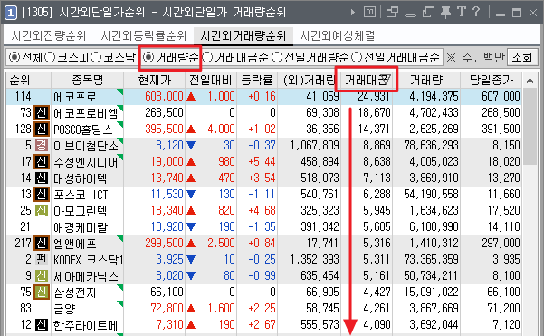
Task: Click the green 신 badge next to 세아메카닉스
Action: pos(42,276)
